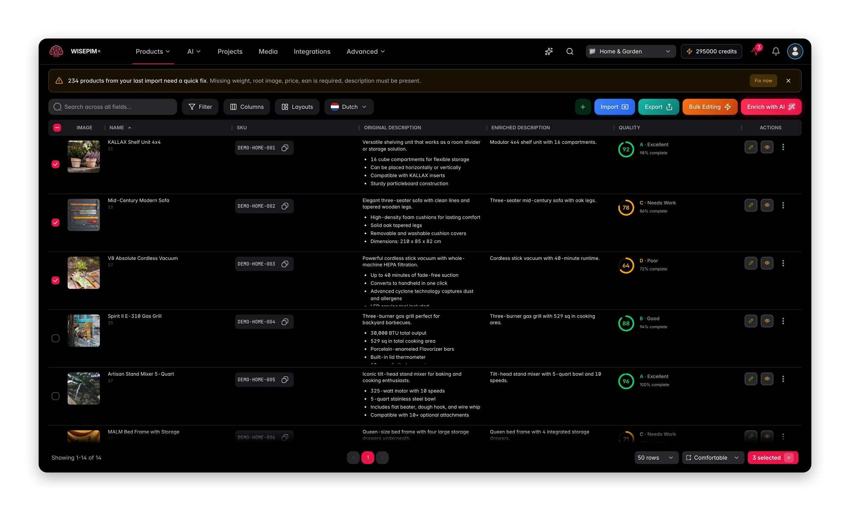Expand the Advanced menu
Viewport: 850px width, 511px height.
[365, 51]
